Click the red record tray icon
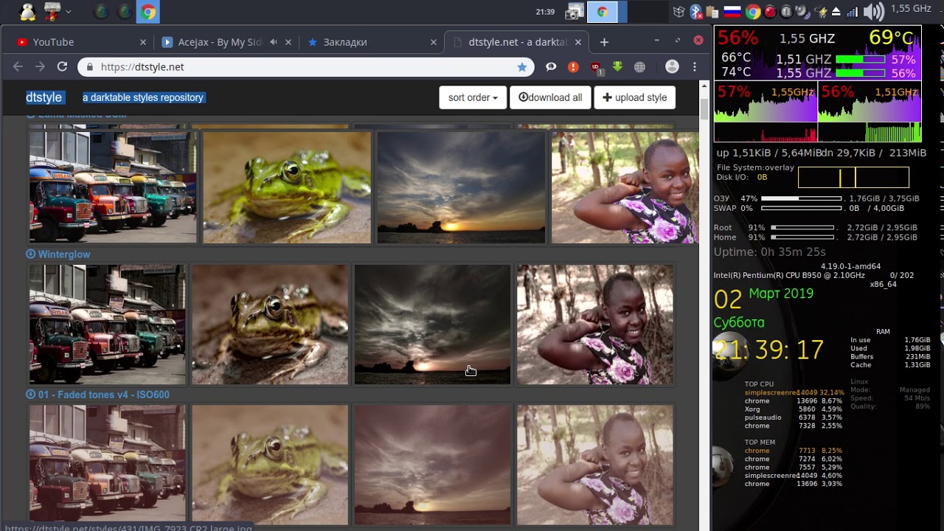Screen dimensions: 944x531 770,12
